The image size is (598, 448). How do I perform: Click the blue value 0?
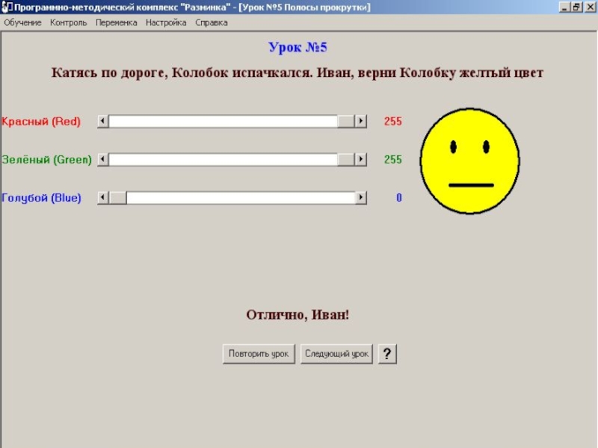click(x=399, y=198)
